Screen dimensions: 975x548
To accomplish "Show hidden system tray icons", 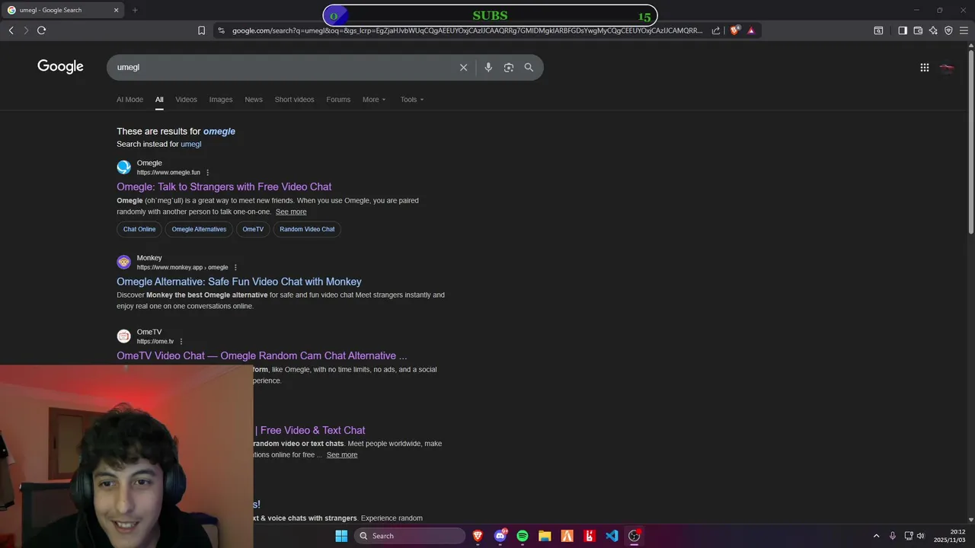I will coord(876,536).
